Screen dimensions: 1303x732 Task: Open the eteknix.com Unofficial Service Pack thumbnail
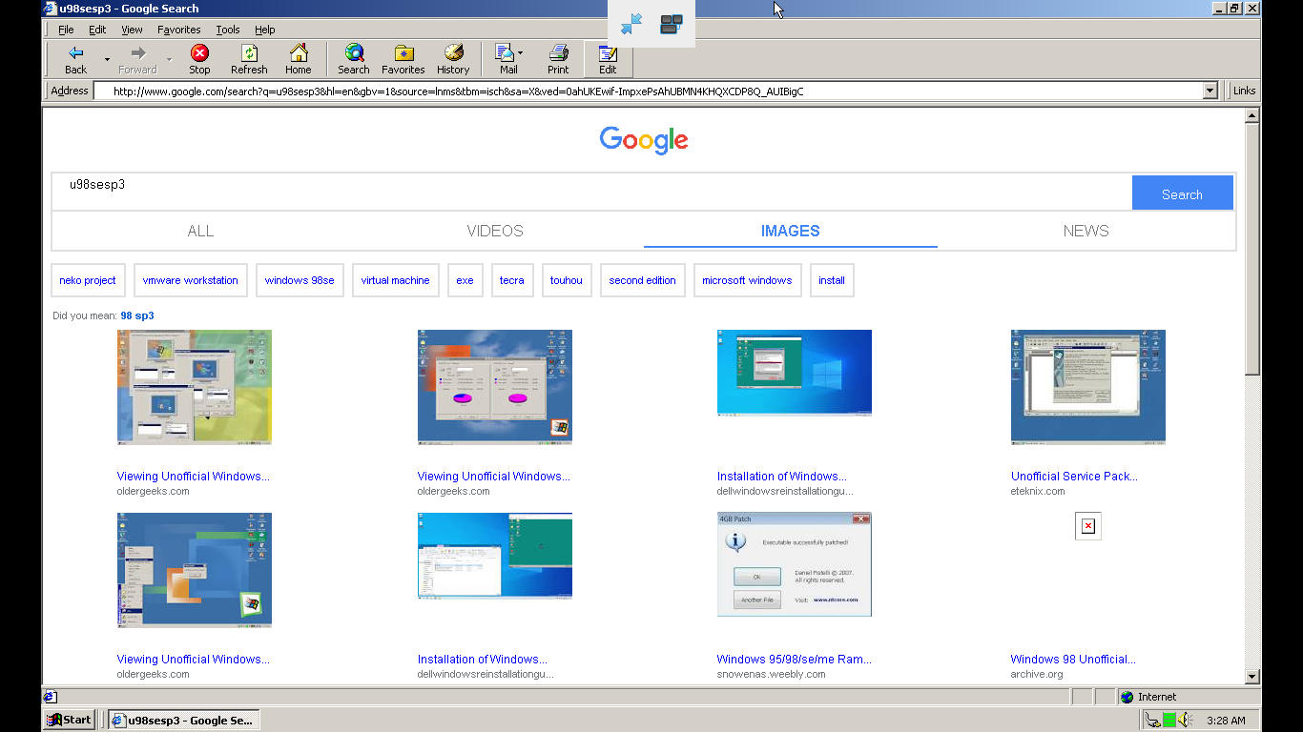(1088, 386)
